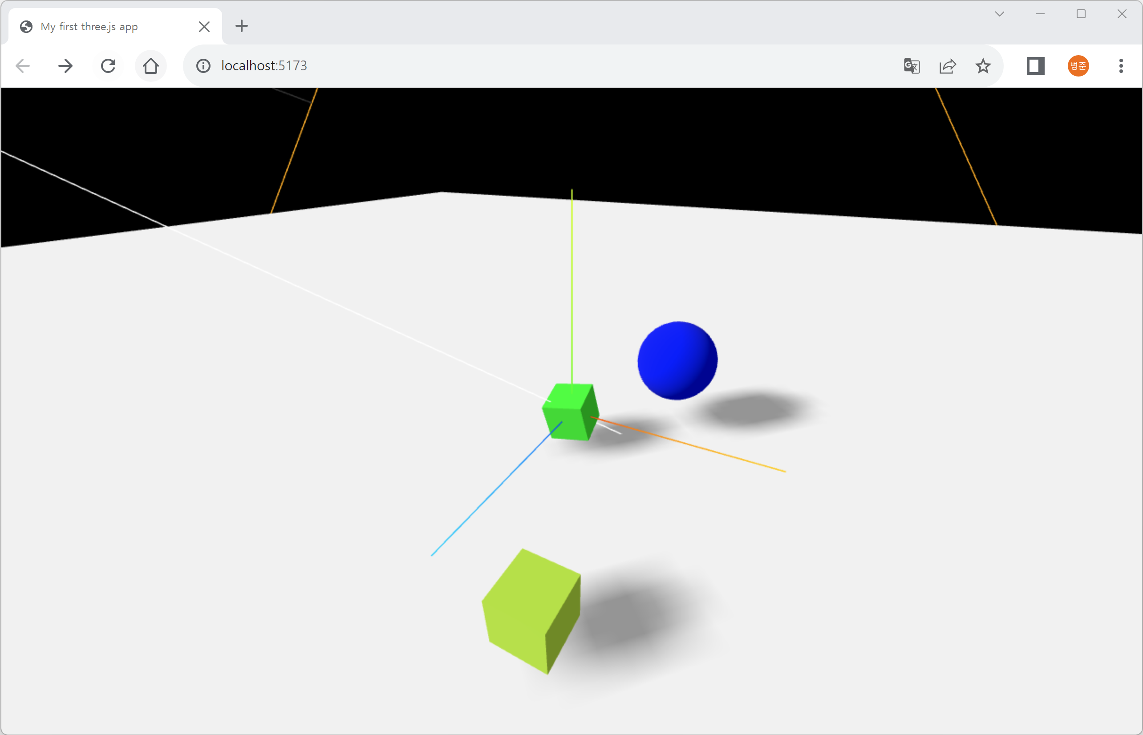The height and width of the screenshot is (735, 1143).
Task: Expand the tab search chevron
Action: click(x=999, y=14)
